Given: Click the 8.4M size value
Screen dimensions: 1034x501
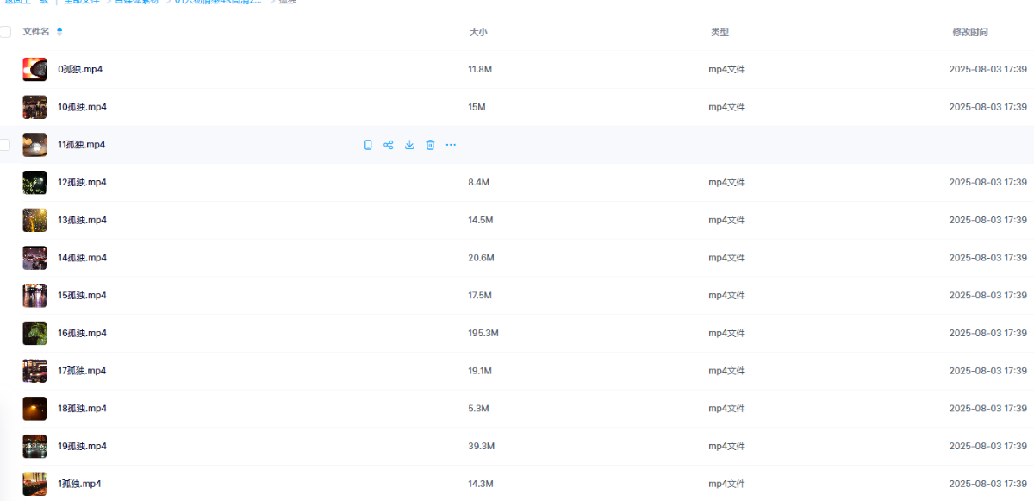Looking at the screenshot, I should [479, 183].
